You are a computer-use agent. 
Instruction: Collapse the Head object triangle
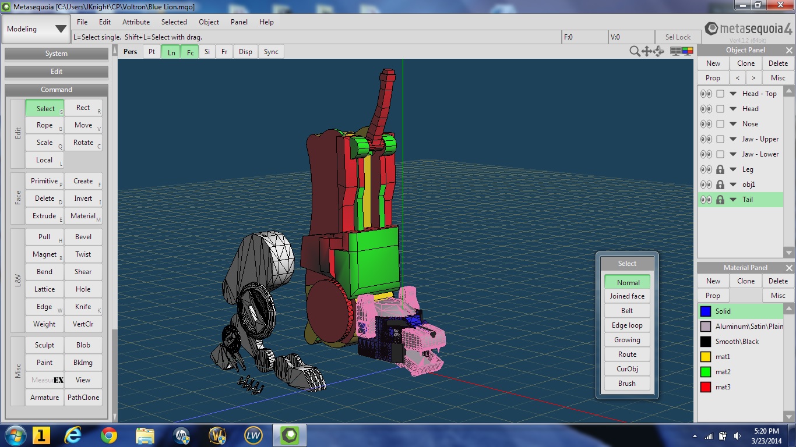point(733,109)
